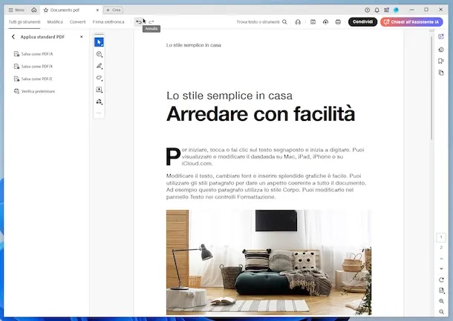
Task: Click the save document icon
Action: pyautogui.click(x=313, y=22)
